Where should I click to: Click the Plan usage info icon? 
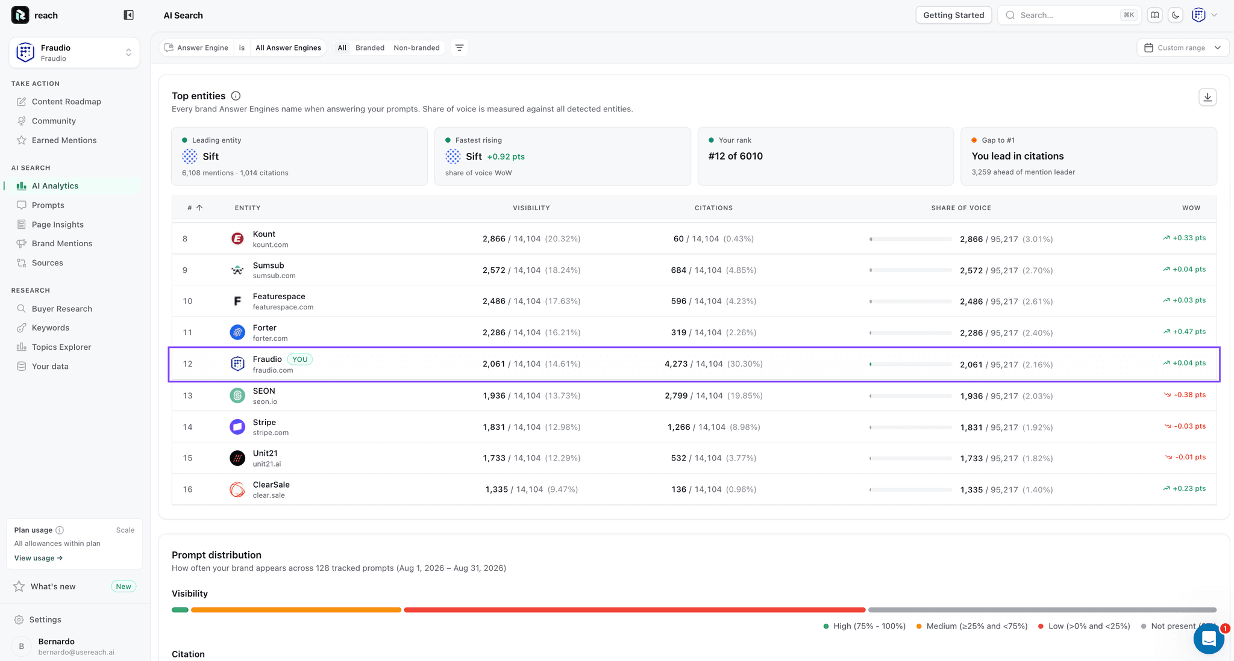pos(60,530)
